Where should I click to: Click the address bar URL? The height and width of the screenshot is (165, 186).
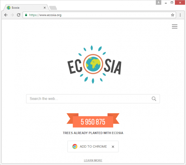click(45, 15)
